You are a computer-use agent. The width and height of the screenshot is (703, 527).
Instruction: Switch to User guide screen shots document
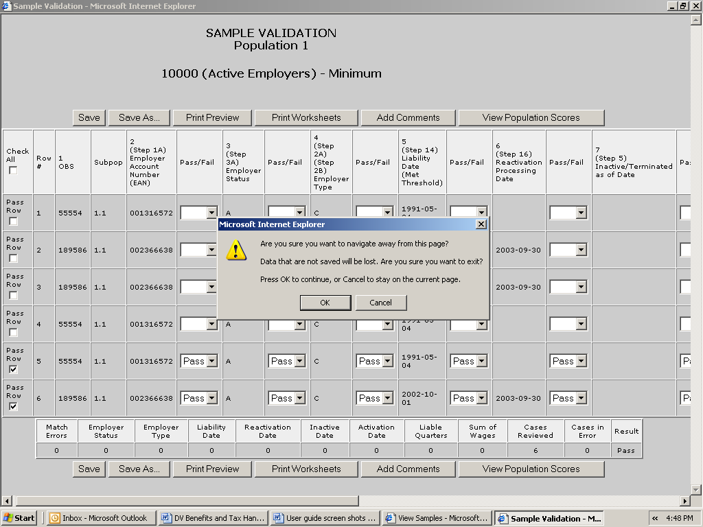pyautogui.click(x=325, y=518)
